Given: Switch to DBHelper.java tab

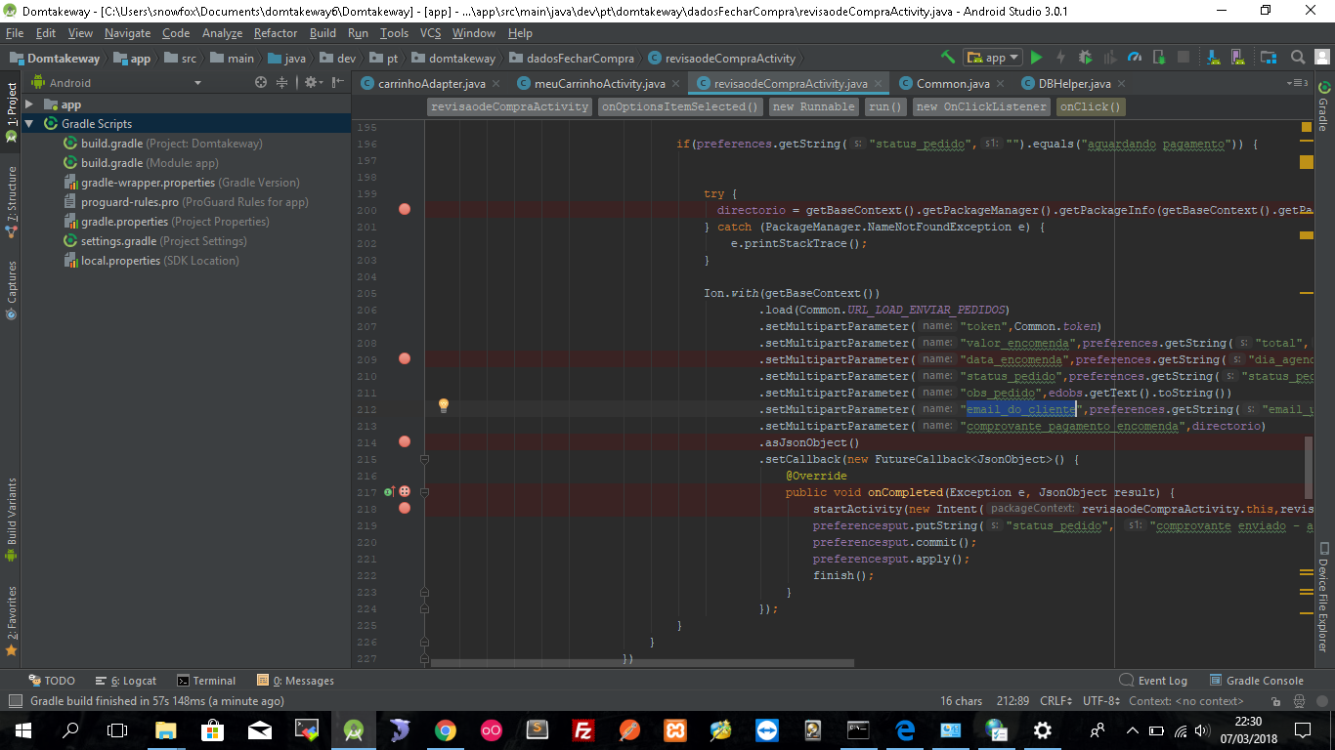Looking at the screenshot, I should pyautogui.click(x=1074, y=84).
